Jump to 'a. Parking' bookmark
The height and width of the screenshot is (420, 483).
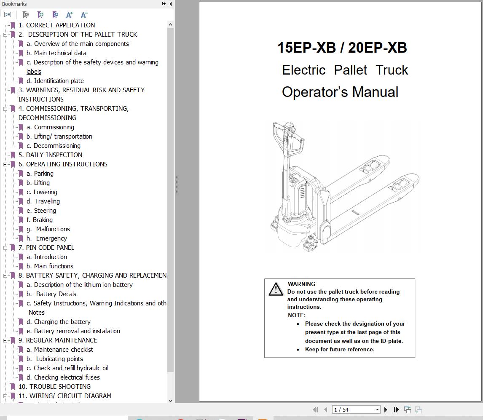(x=40, y=174)
